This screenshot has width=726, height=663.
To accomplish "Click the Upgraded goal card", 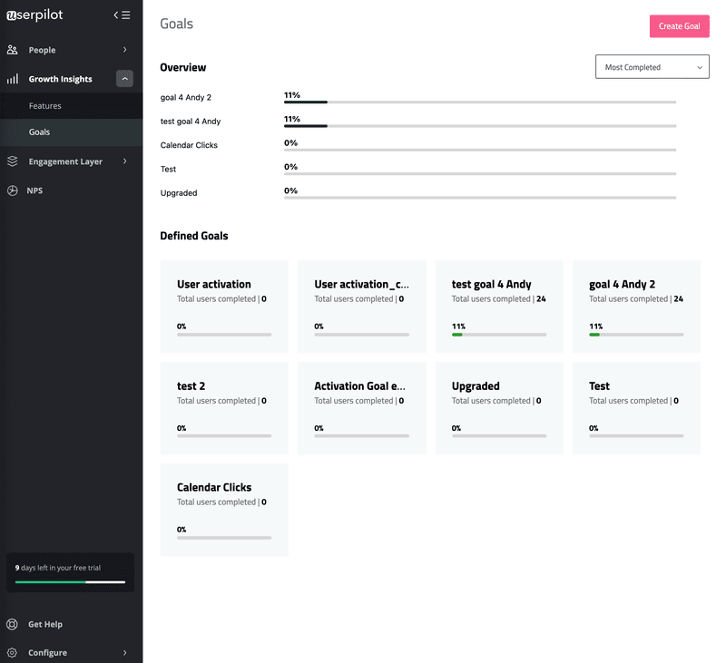I will [x=500, y=407].
